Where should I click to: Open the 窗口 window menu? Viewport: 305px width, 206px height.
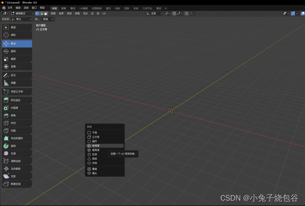(34, 8)
